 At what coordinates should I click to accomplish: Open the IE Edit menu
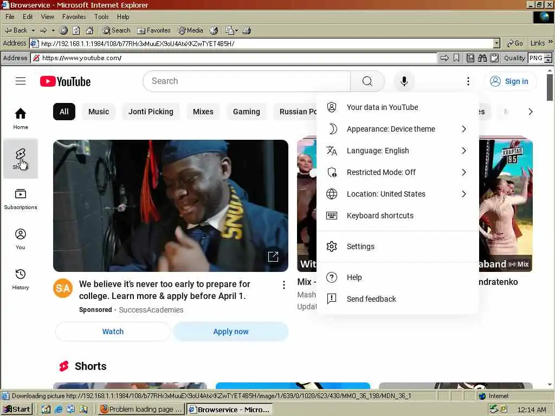click(x=28, y=17)
